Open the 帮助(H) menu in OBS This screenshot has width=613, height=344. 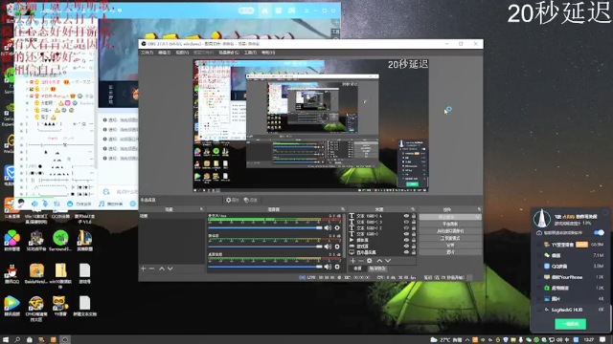pos(268,53)
